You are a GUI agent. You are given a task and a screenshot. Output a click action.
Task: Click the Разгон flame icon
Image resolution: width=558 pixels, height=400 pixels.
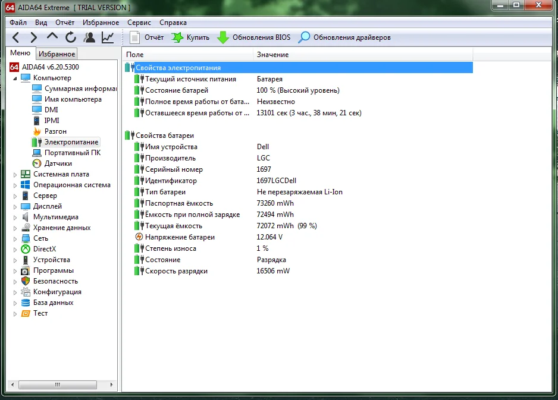[37, 131]
